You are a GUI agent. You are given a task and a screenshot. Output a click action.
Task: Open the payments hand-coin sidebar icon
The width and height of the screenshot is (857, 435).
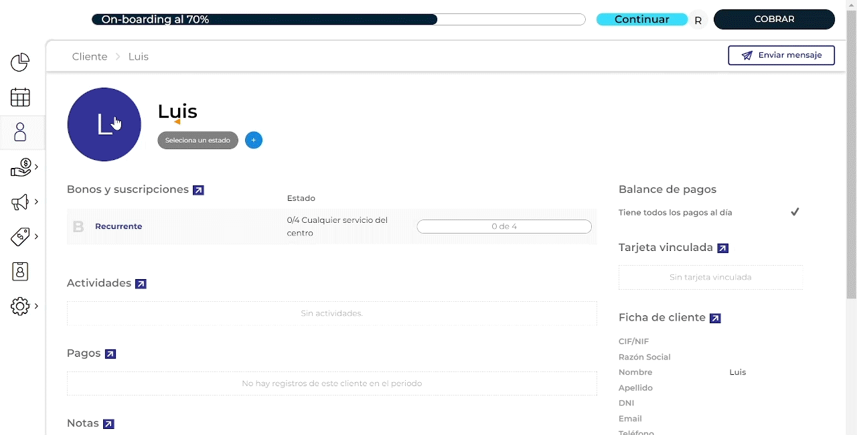click(x=21, y=167)
